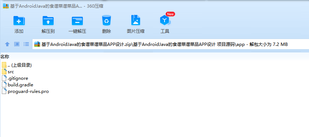Switch to the list view mode icon

pos(26,44)
